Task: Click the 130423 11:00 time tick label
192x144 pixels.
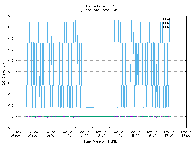Action: point(67,134)
